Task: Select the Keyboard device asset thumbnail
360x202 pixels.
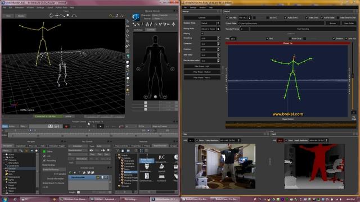Action: click(161, 178)
